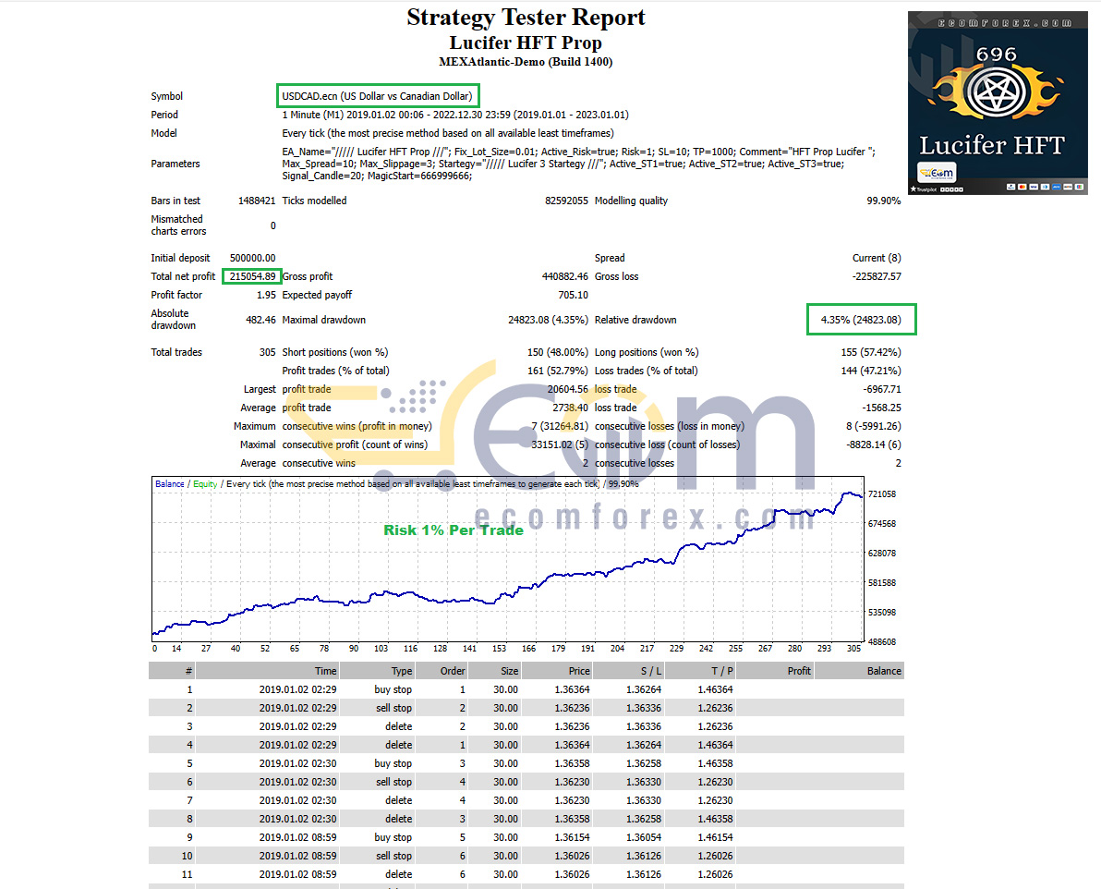Click the highlighted Relative drawdown 4.35% box
The width and height of the screenshot is (1101, 889).
tap(862, 319)
